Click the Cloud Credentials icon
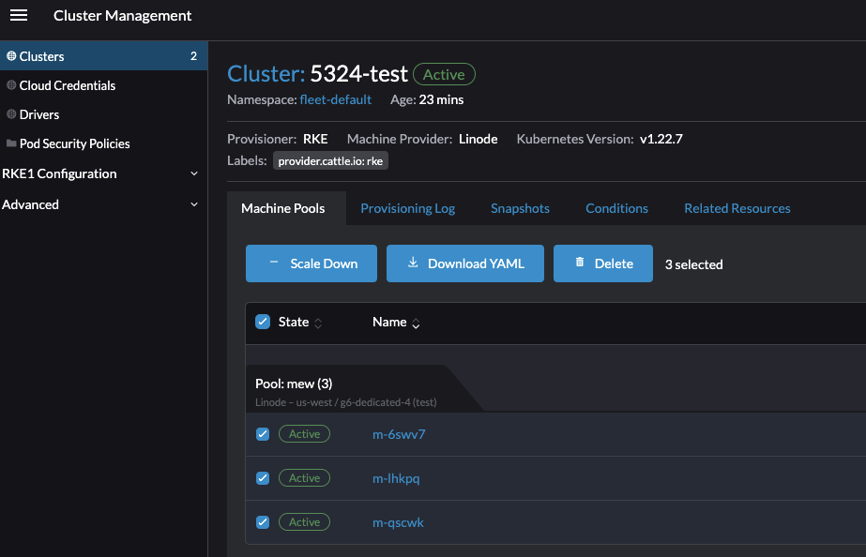This screenshot has width=866, height=557. [9, 85]
